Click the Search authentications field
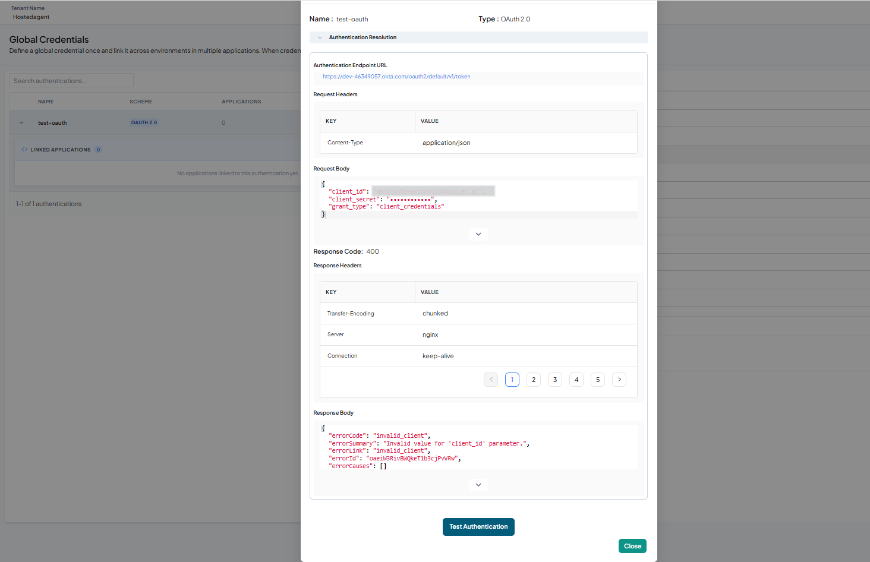The image size is (870, 562). [x=71, y=81]
